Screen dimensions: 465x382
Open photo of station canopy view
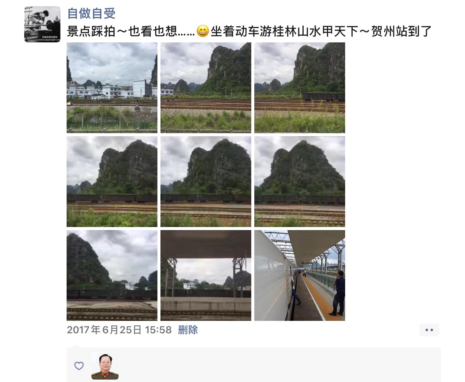pyautogui.click(x=206, y=275)
